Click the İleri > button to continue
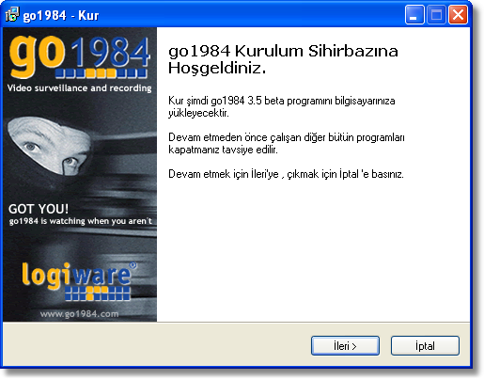 click(345, 346)
